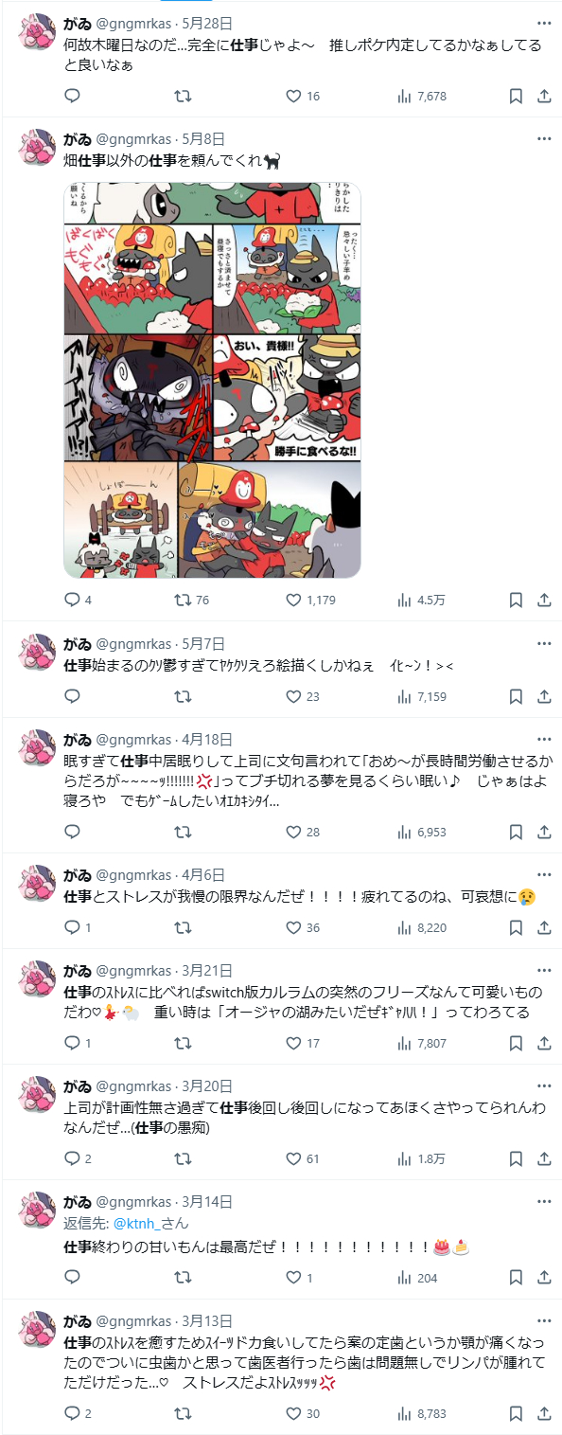This screenshot has width=562, height=1435.
Task: Open more options for the April 18 tweet
Action: pos(544,738)
